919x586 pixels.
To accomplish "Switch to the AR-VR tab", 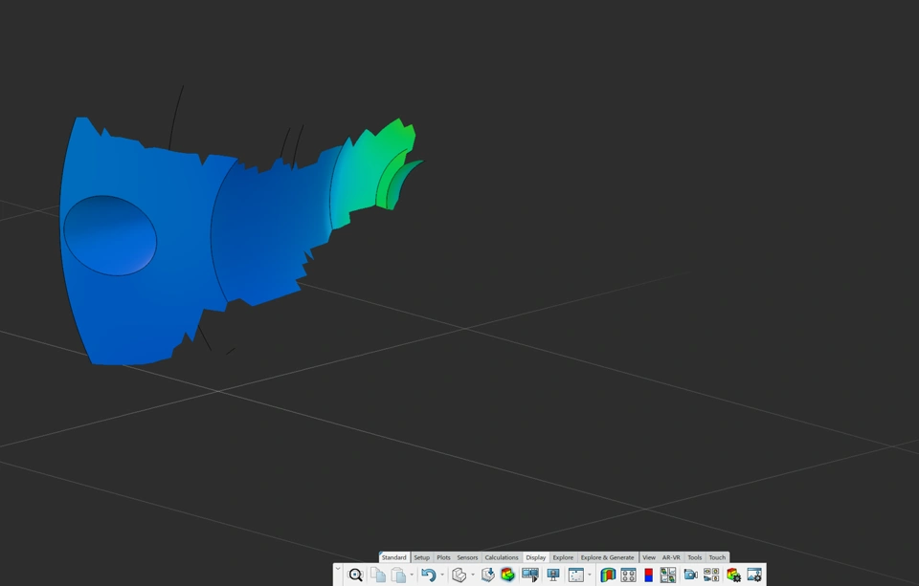I will [671, 557].
